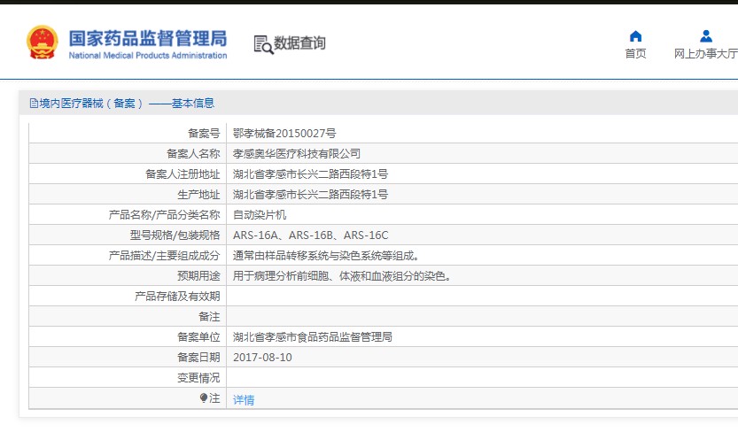Click the 预期用途 label
The width and height of the screenshot is (738, 432).
click(198, 276)
